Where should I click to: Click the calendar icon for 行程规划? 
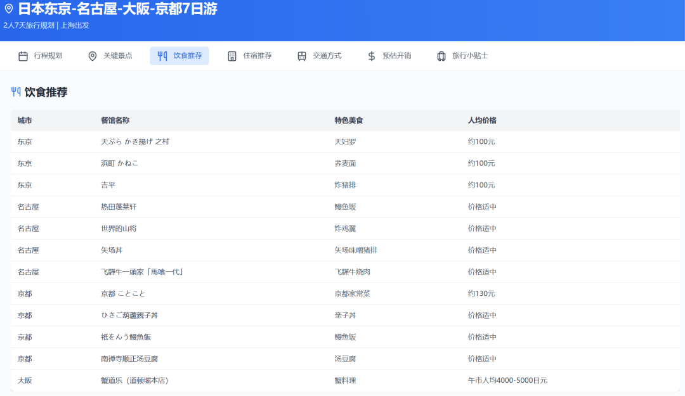tap(23, 56)
